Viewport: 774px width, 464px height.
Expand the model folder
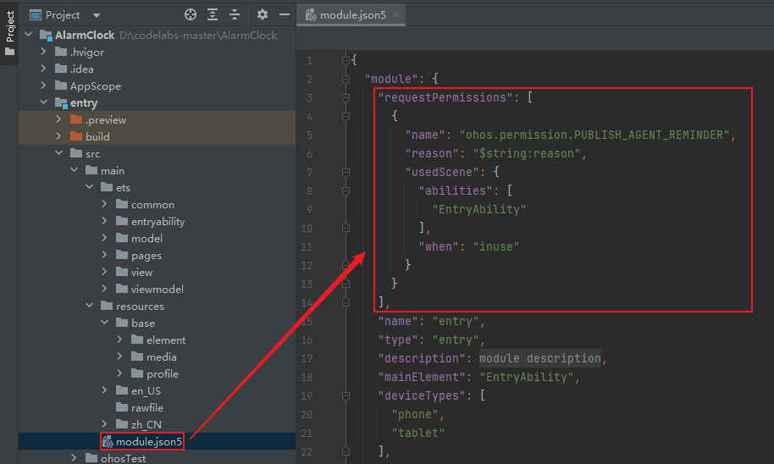click(104, 237)
